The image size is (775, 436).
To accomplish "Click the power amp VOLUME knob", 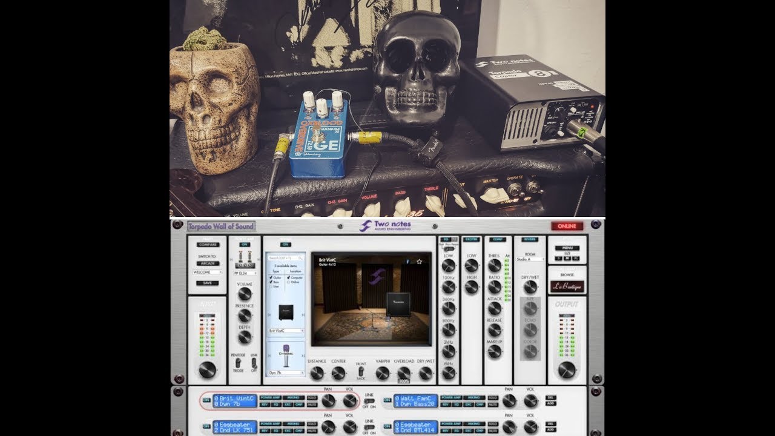I will pyautogui.click(x=245, y=294).
